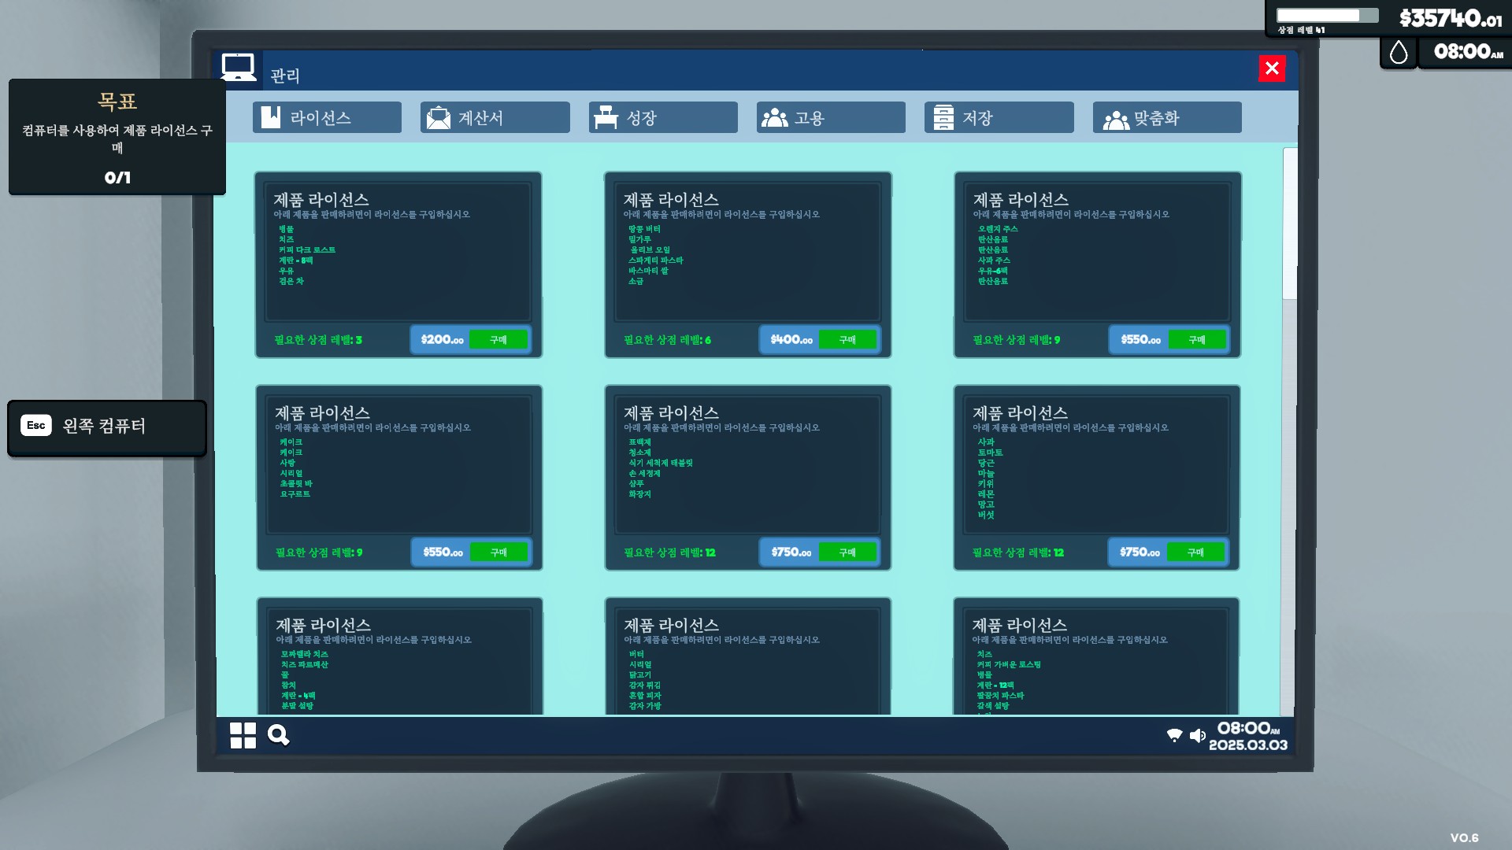
Task: Click 구매 on the 케이크 license card
Action: click(x=498, y=552)
